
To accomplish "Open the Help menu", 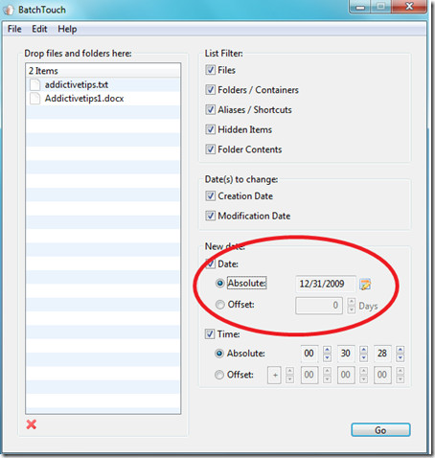I will point(67,29).
